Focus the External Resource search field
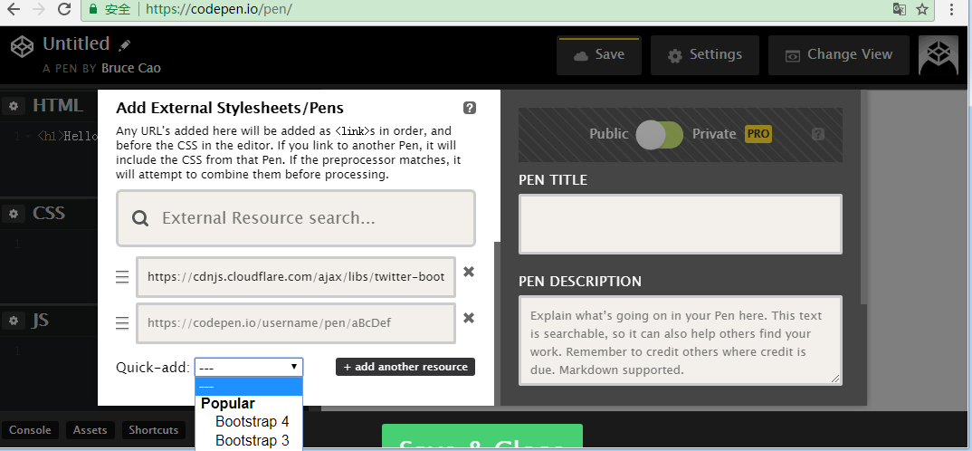 point(296,218)
